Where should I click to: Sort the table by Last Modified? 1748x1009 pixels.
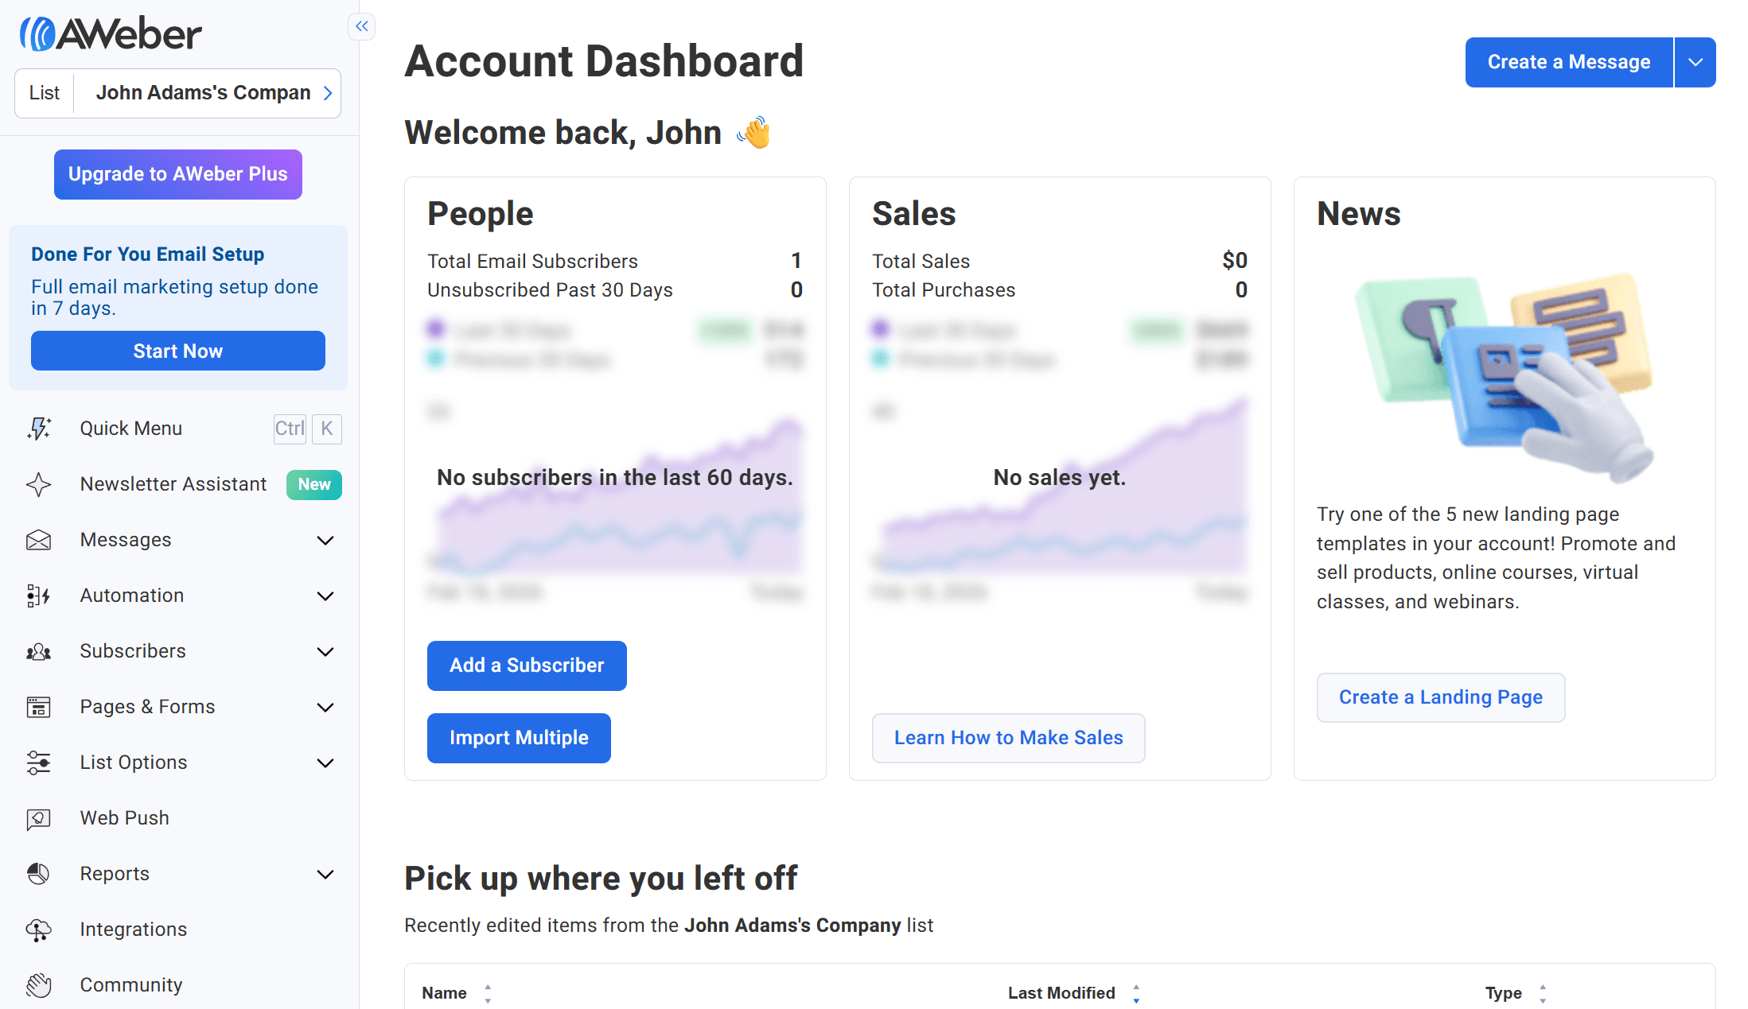[x=1138, y=992]
